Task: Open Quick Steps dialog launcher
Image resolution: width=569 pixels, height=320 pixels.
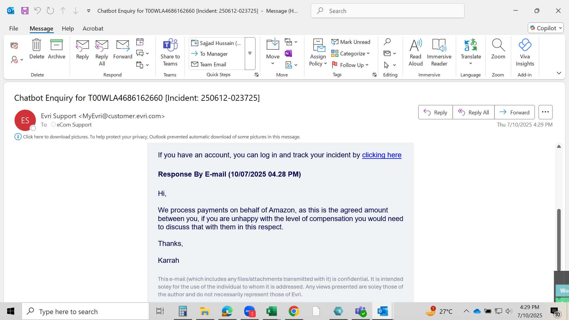Action: coord(257,75)
